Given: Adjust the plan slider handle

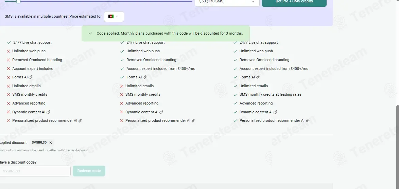Looking at the screenshot, I should pos(18,1).
